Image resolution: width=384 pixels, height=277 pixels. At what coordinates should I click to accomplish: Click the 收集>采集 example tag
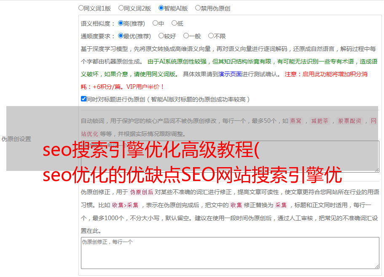coord(125,205)
